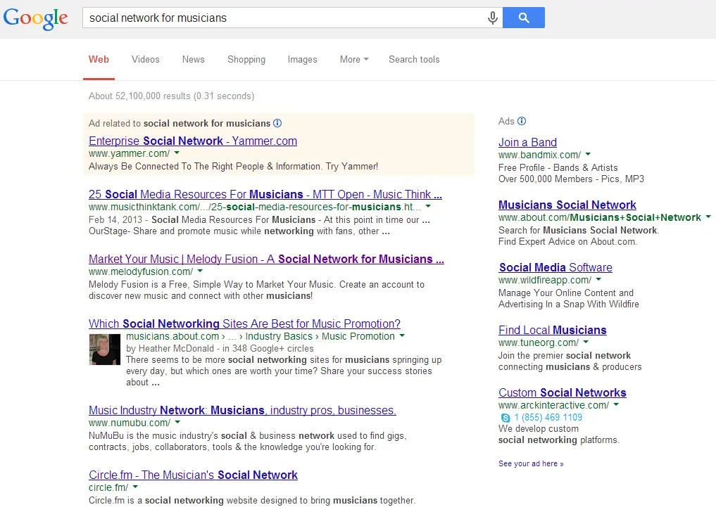Expand dropdown arrow beside www.bandmix.com

(x=588, y=155)
